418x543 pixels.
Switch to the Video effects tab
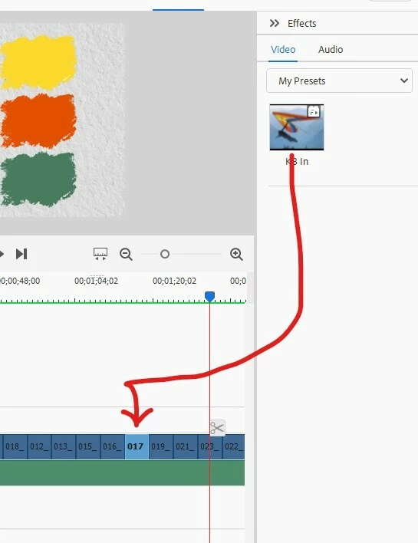(283, 50)
